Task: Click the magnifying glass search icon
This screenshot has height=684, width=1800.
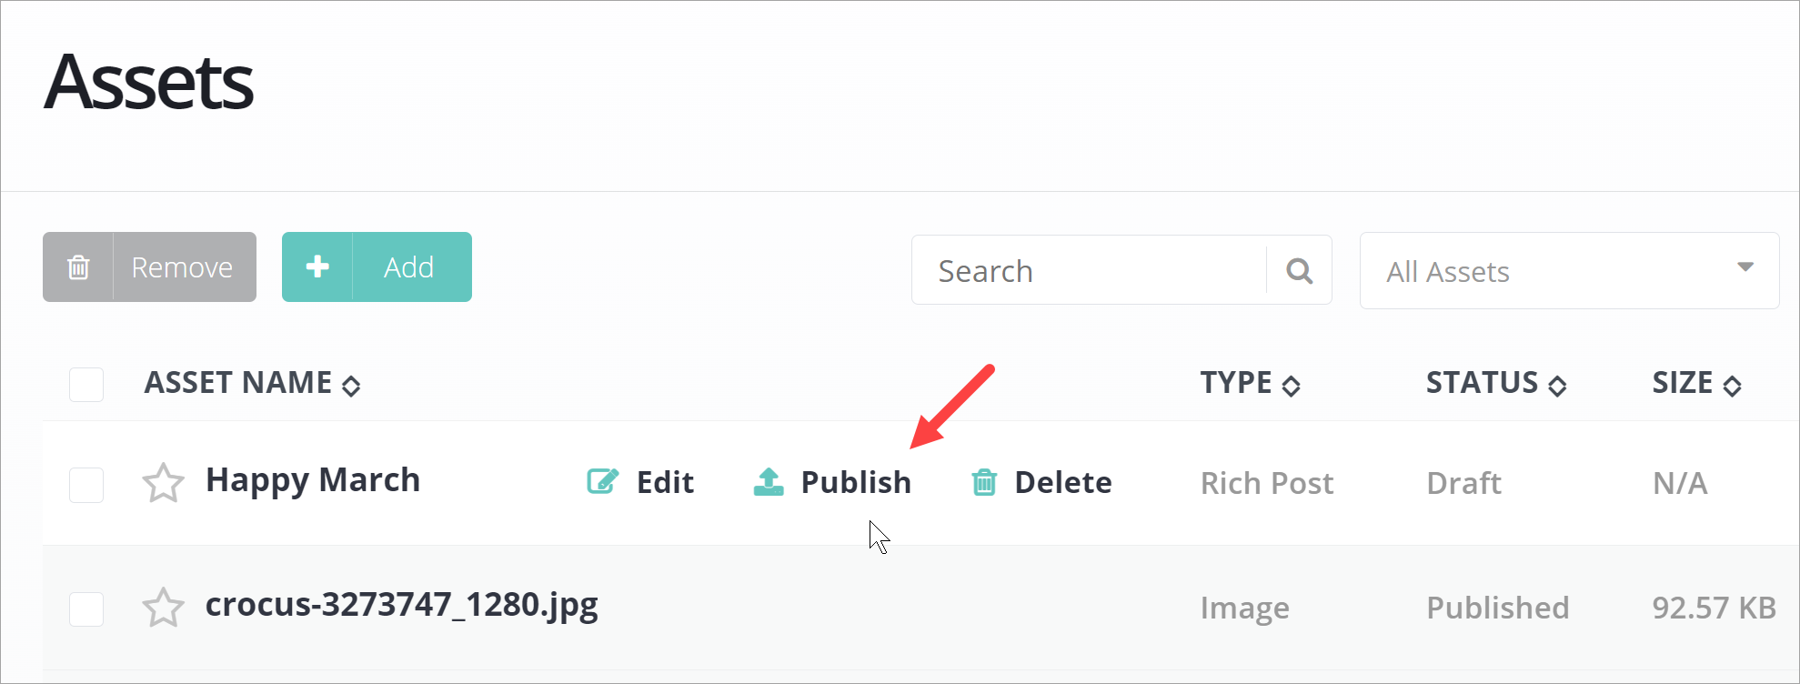Action: [1299, 271]
